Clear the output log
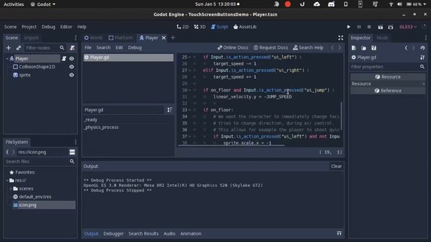The width and height of the screenshot is (431, 242). (336, 166)
